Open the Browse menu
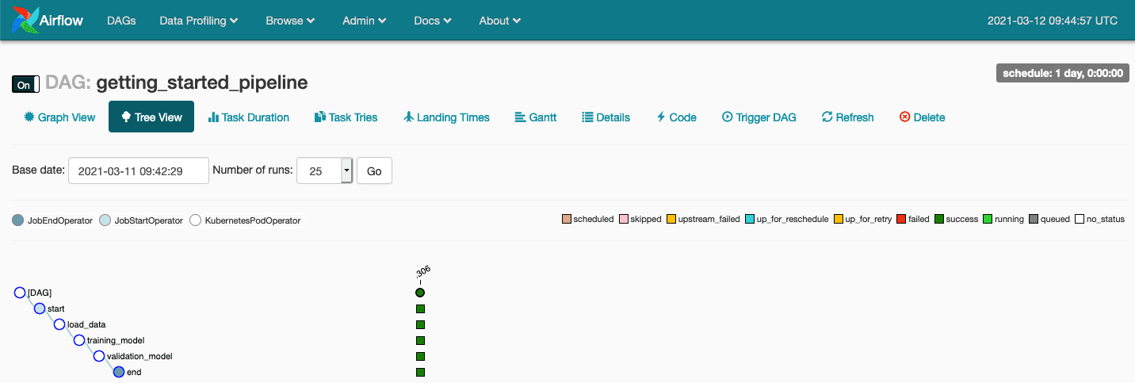Screen dimensions: 1135x383 click(290, 21)
